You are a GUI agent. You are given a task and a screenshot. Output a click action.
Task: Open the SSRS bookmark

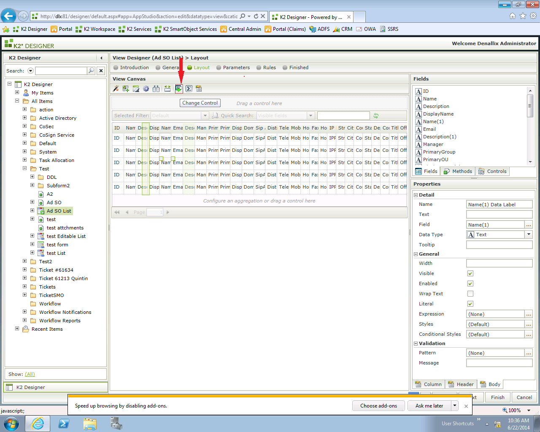[389, 29]
